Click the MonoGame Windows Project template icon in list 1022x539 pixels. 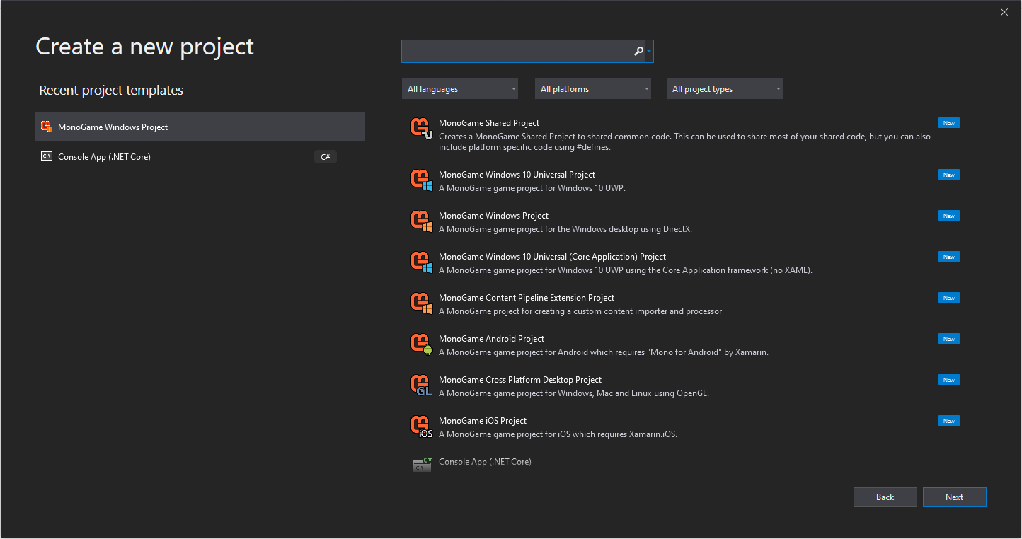click(x=422, y=221)
